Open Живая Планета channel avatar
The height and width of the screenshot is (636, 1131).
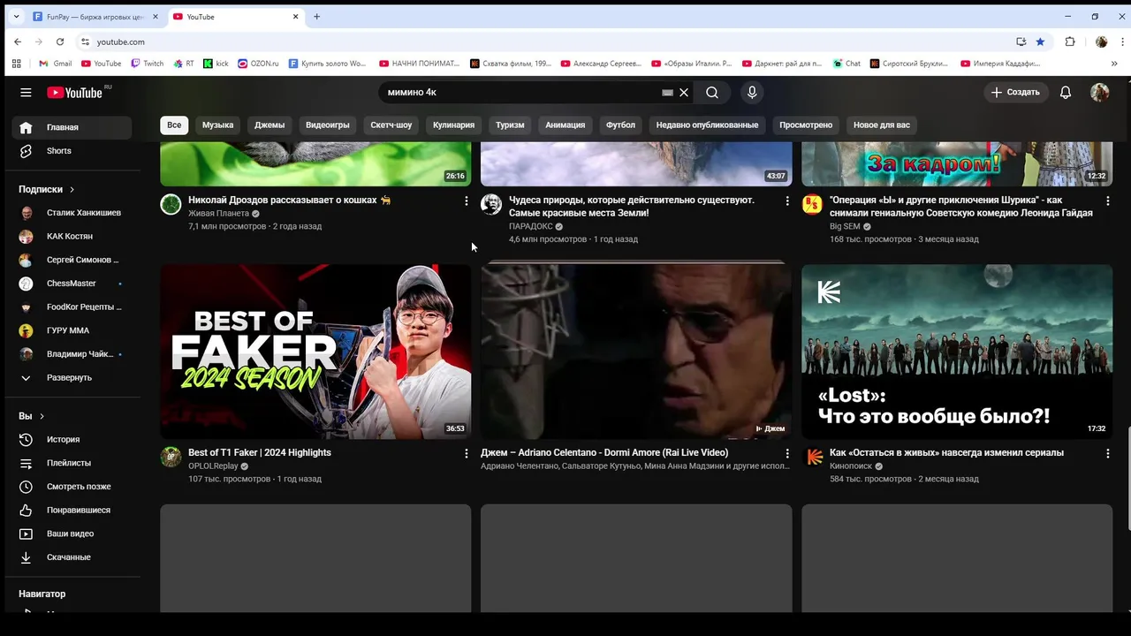coord(171,205)
